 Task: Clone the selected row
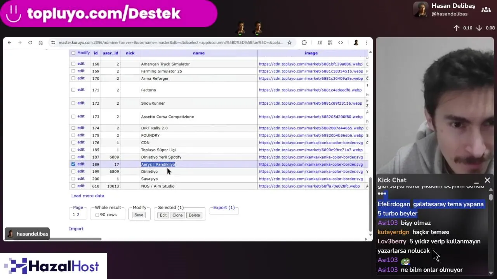pyautogui.click(x=177, y=215)
